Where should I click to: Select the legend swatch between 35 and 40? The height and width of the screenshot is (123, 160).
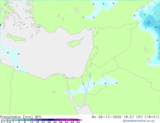[x=63, y=120]
